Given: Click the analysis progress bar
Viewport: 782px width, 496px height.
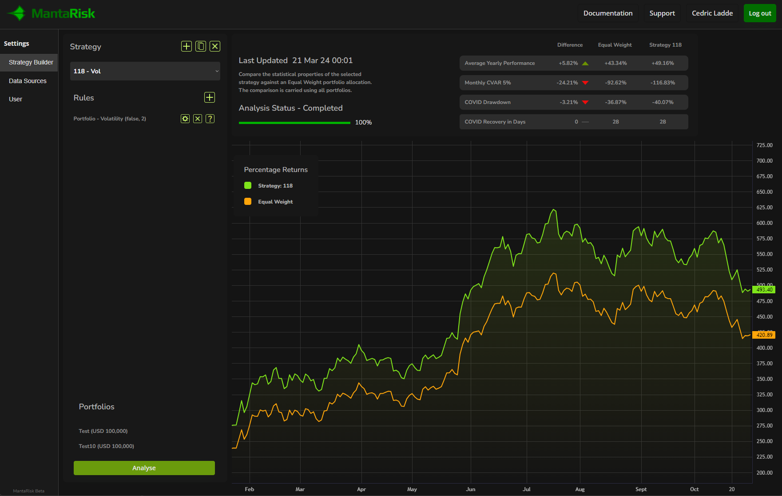Looking at the screenshot, I should click(x=294, y=123).
